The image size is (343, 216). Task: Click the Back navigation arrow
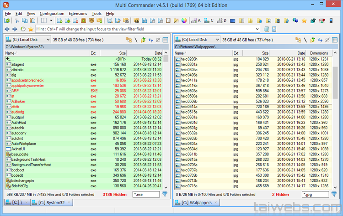click(6, 29)
